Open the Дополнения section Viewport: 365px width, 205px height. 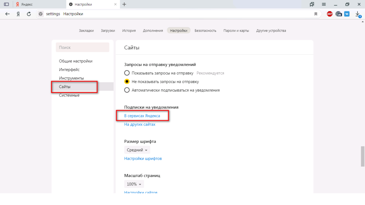pyautogui.click(x=153, y=31)
